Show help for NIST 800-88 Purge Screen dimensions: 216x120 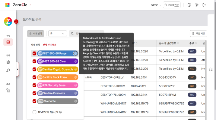pos(75,53)
